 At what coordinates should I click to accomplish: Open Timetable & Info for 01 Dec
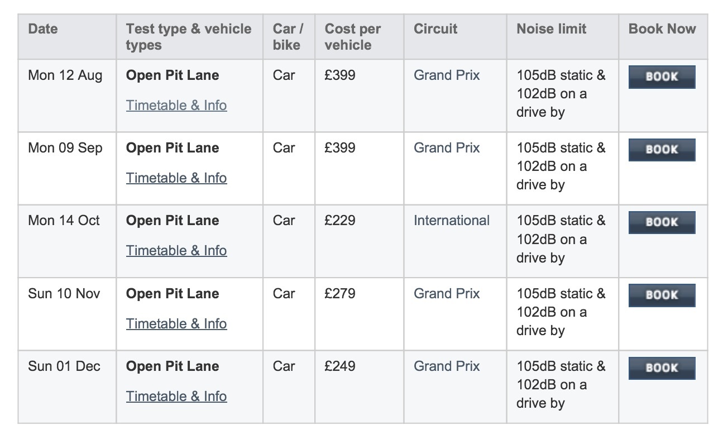(176, 396)
